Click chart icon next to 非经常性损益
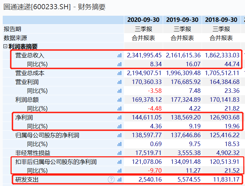This screenshot has width=245, height=186. (x=119, y=153)
